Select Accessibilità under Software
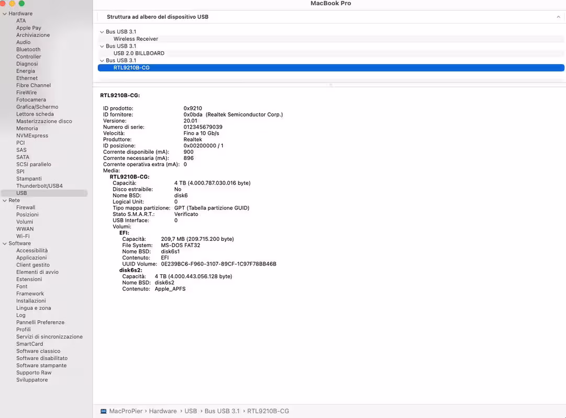Image resolution: width=566 pixels, height=418 pixels. pyautogui.click(x=32, y=251)
